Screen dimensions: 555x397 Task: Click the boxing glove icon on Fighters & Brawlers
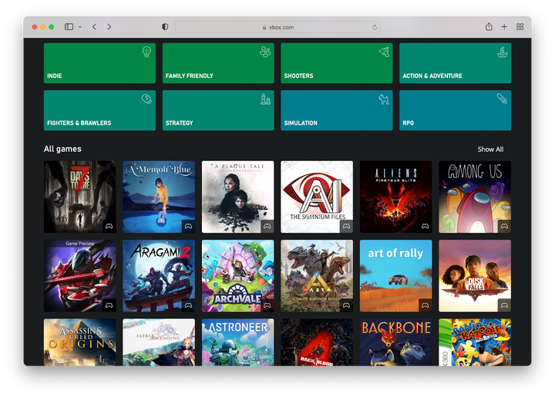click(146, 99)
